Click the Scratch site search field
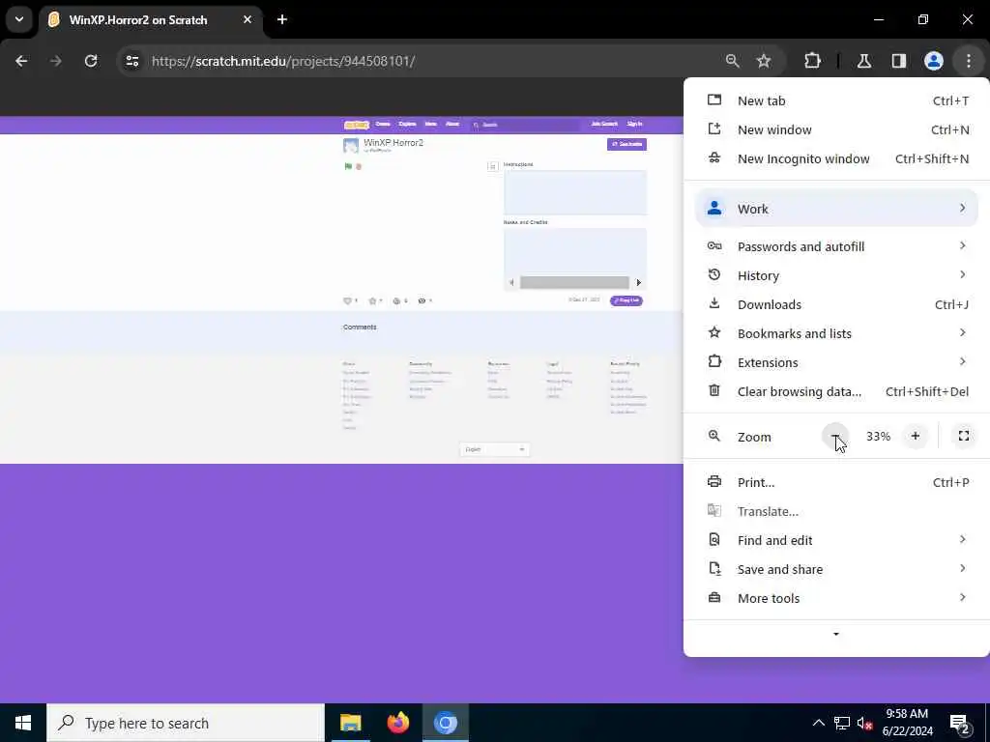The height and width of the screenshot is (742, 990). 525,125
